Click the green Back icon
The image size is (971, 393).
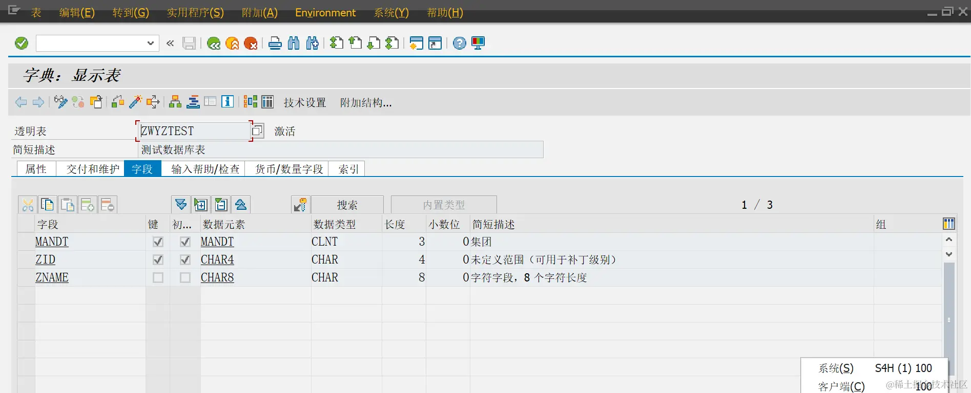point(214,43)
